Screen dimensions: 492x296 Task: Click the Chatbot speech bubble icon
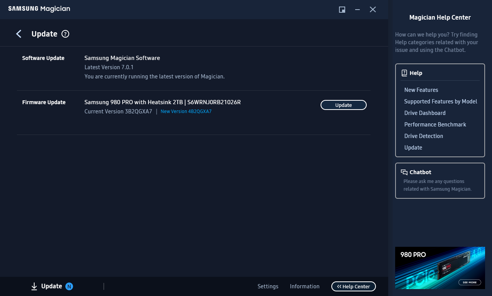[404, 172]
